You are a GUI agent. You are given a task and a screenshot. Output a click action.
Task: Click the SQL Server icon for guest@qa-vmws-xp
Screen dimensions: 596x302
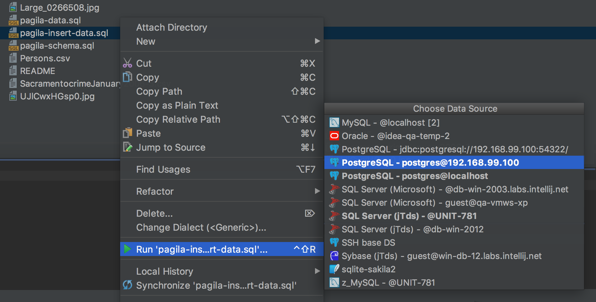(x=334, y=202)
